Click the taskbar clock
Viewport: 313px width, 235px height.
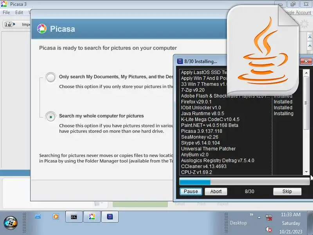coord(291,223)
